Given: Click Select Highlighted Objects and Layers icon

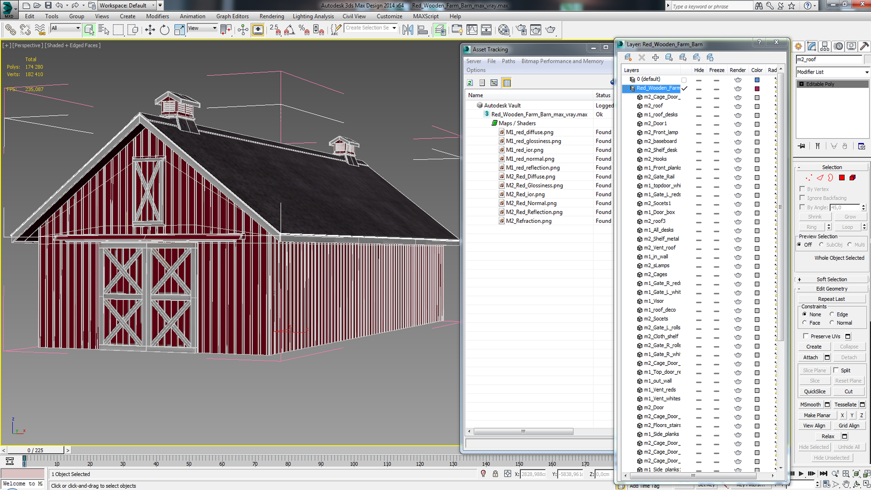Looking at the screenshot, I should click(669, 57).
